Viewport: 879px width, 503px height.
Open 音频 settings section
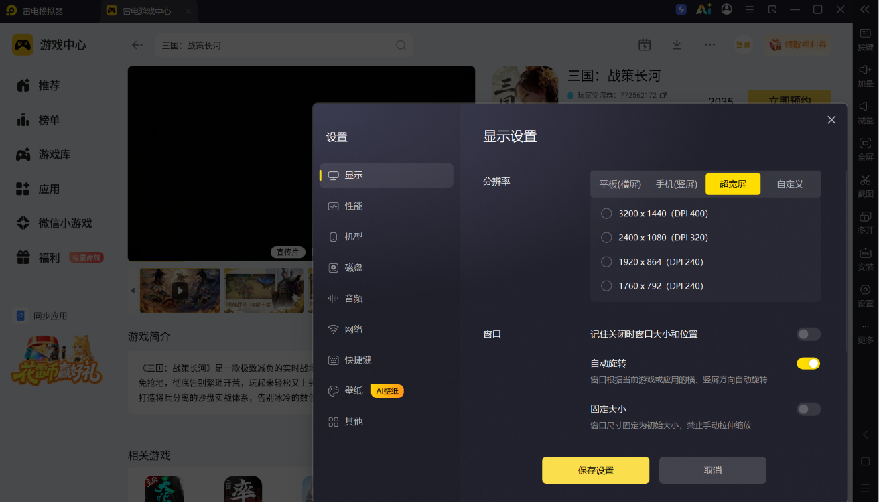(386, 299)
